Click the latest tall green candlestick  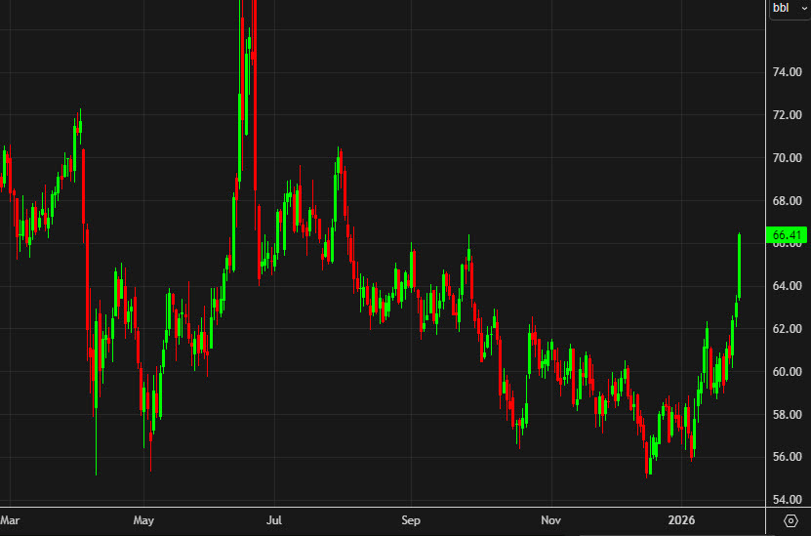point(739,266)
